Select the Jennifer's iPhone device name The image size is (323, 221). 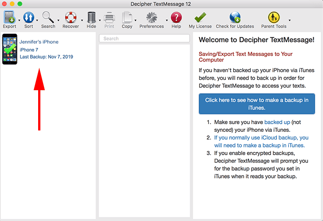(x=39, y=42)
